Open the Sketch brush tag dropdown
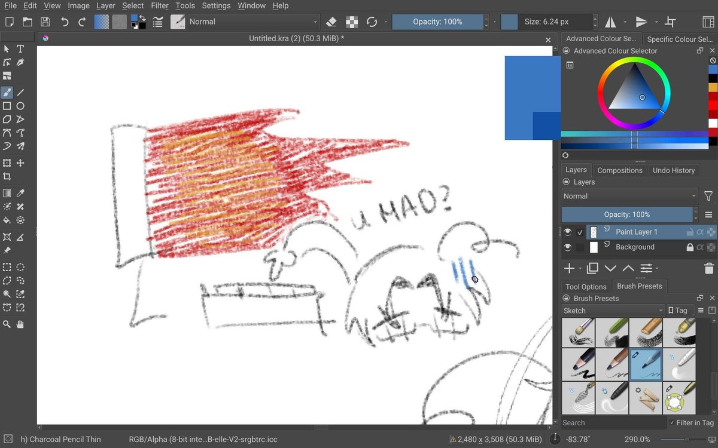 click(x=613, y=311)
